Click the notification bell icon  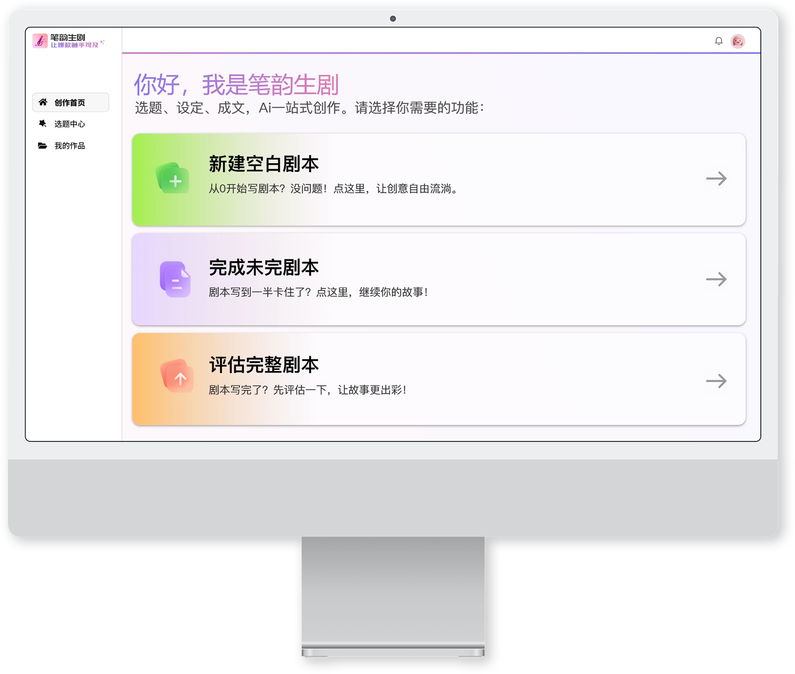tap(719, 41)
